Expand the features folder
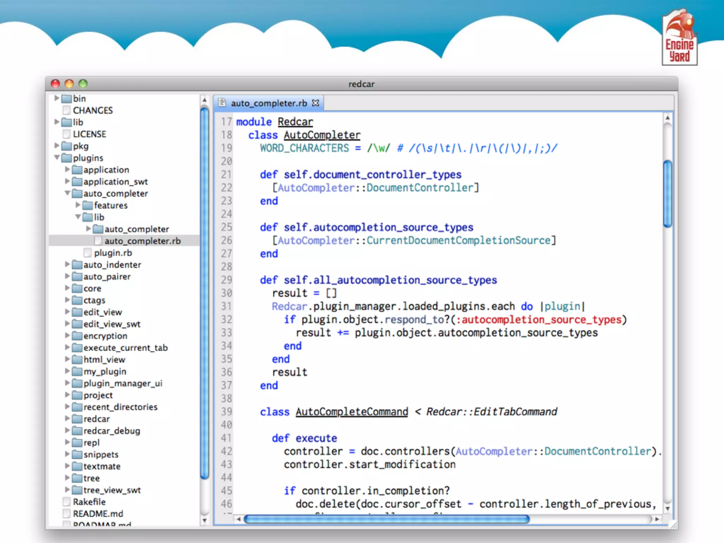 point(78,205)
